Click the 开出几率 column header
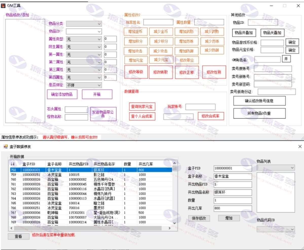 (x=145, y=164)
